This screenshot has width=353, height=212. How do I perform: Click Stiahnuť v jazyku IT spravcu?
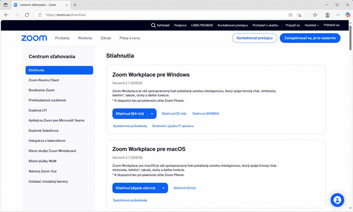[x=173, y=126]
